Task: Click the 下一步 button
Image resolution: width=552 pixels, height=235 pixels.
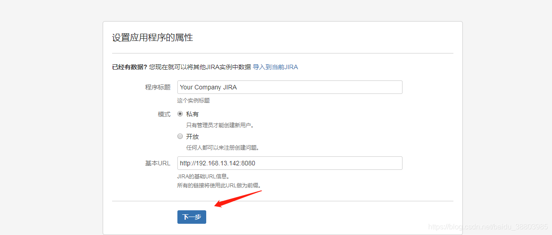Action: point(192,217)
